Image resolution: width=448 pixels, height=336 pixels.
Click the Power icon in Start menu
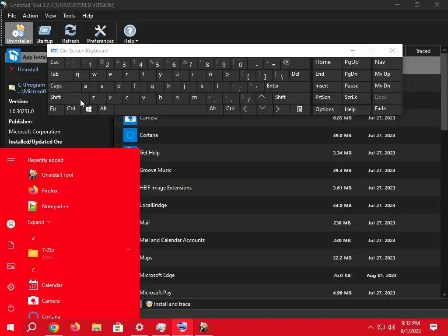11,308
